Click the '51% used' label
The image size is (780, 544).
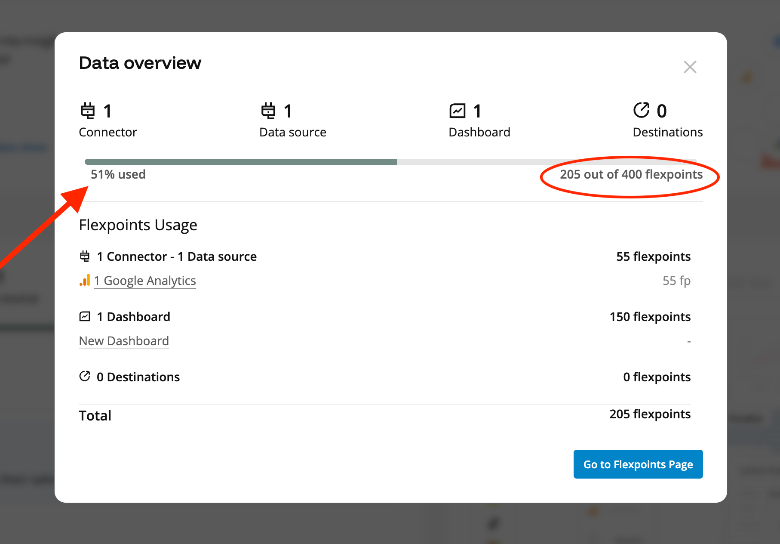118,174
